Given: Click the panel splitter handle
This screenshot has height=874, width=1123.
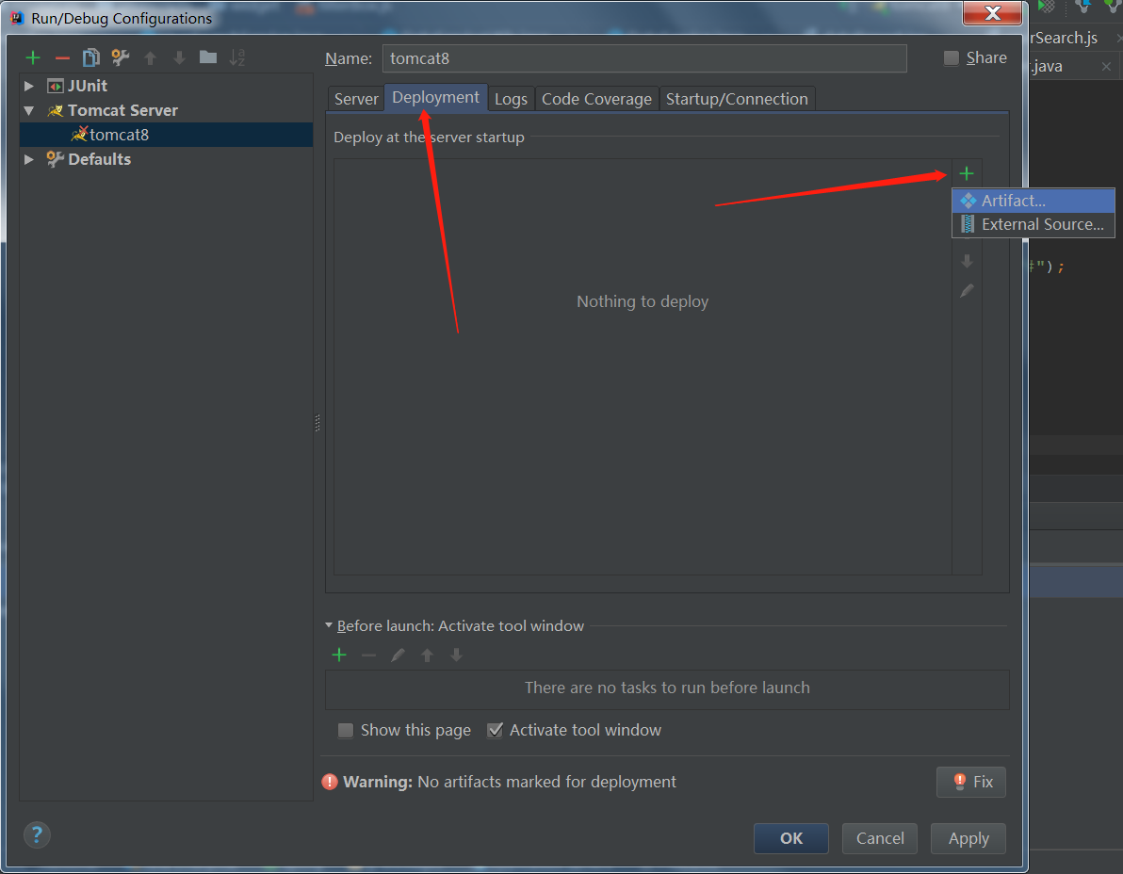Looking at the screenshot, I should click(317, 423).
